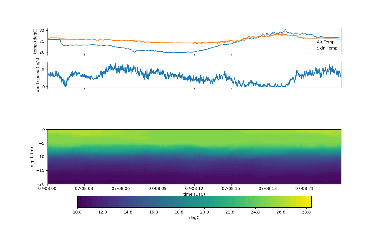Click the -10 depth tick label
Screen dimensions: 379x233
(x=41, y=157)
